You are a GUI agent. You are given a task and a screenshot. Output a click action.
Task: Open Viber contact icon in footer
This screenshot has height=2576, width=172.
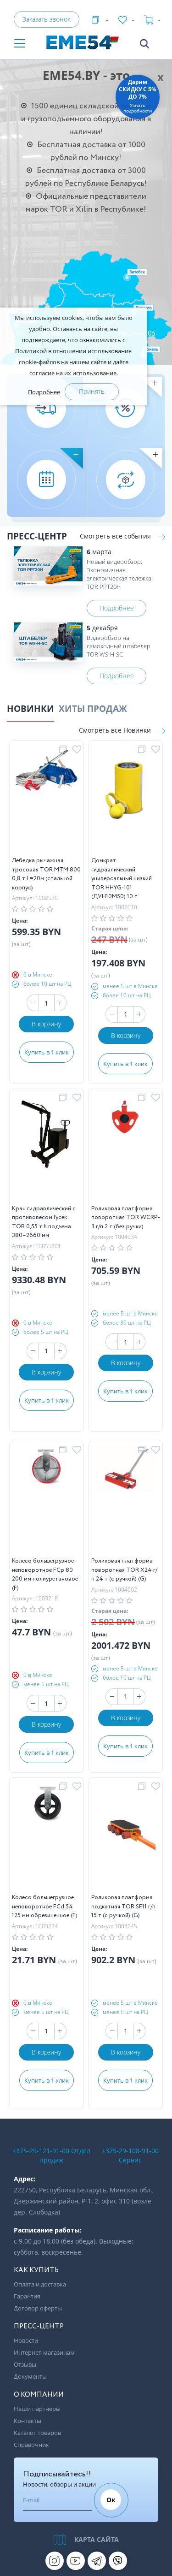click(x=118, y=2560)
